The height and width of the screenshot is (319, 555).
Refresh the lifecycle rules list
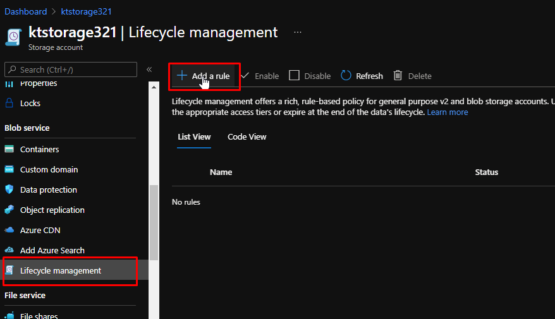tap(362, 76)
